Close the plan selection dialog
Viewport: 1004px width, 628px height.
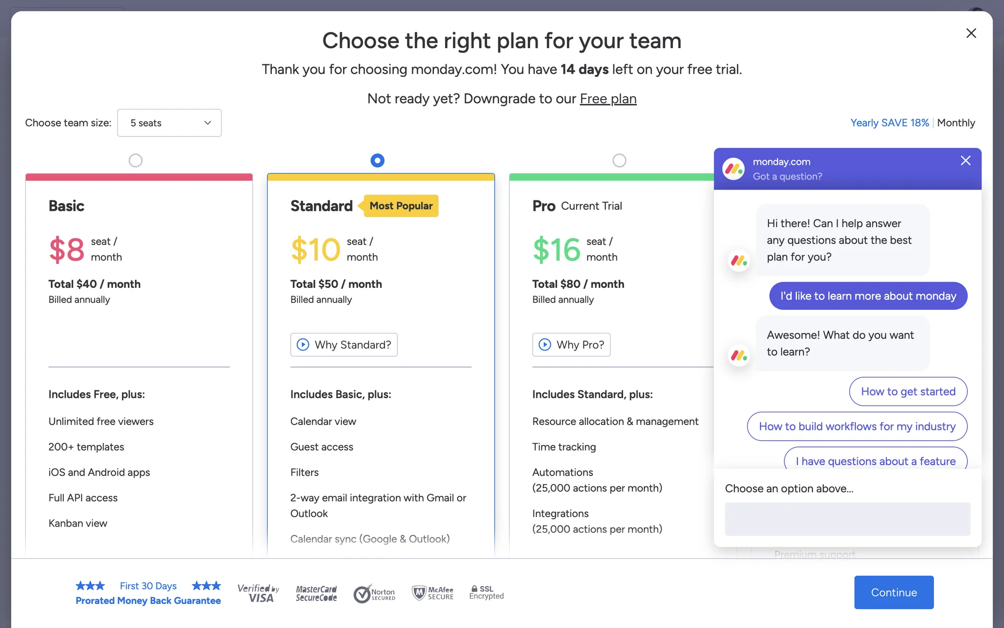click(971, 33)
